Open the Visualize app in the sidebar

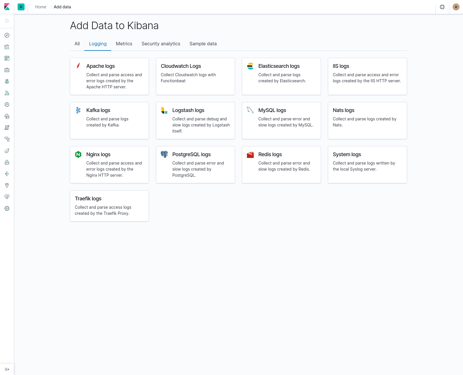(x=7, y=46)
